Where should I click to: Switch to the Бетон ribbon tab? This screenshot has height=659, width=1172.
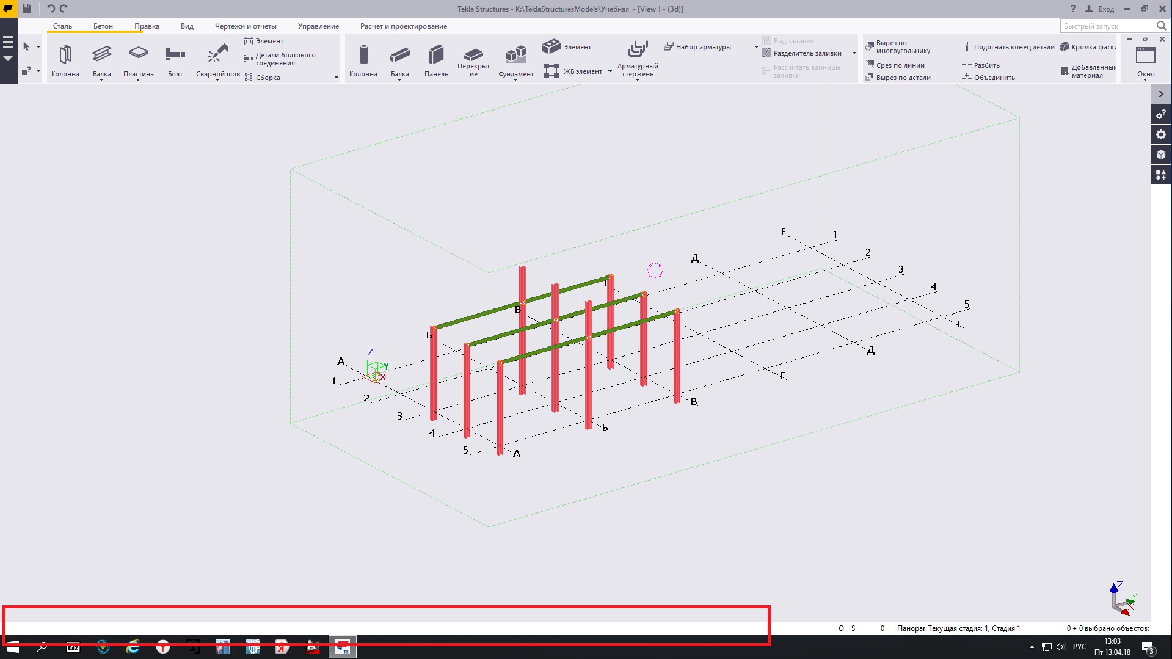click(103, 26)
